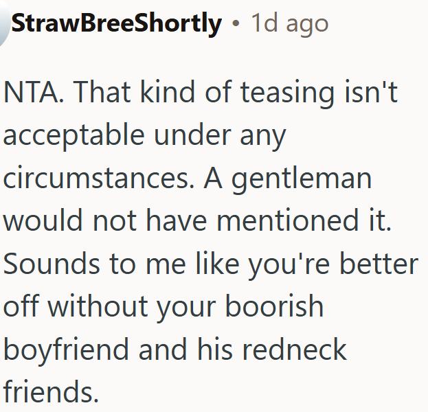Click the word 'boyfriend' in the comment
This screenshot has width=428, height=412.
coord(65,350)
